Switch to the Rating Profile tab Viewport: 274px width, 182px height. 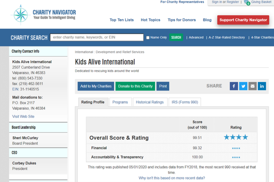click(93, 102)
